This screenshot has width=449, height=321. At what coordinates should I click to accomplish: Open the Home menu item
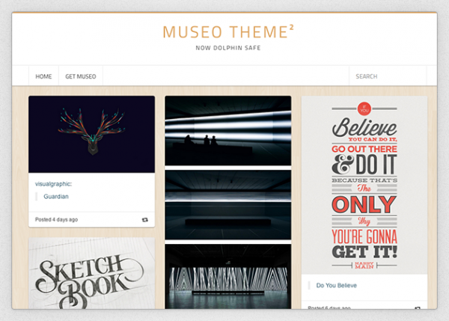[x=43, y=76]
